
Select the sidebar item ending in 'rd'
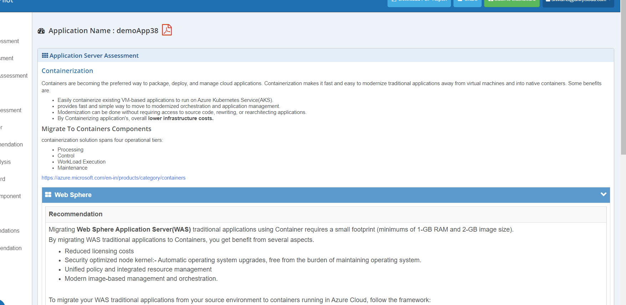[2, 179]
